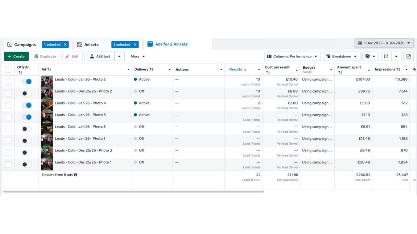Screen dimensions: 417x234
Task: Clear the Campaigns 1 selected filter
Action: coord(65,44)
